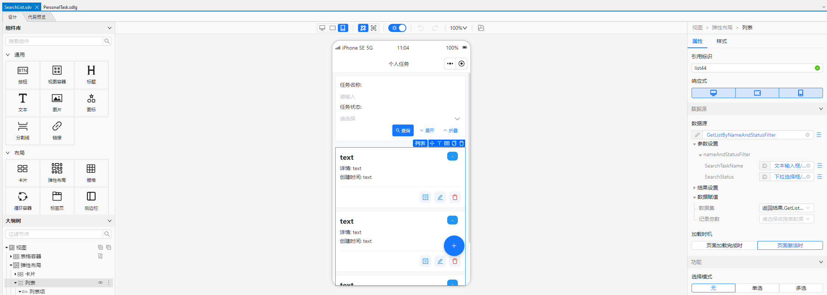Open the 记录总数 dropdown
The width and height of the screenshot is (827, 295).
click(787, 219)
